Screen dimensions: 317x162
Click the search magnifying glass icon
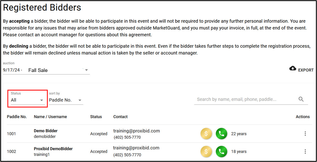coord(301,99)
